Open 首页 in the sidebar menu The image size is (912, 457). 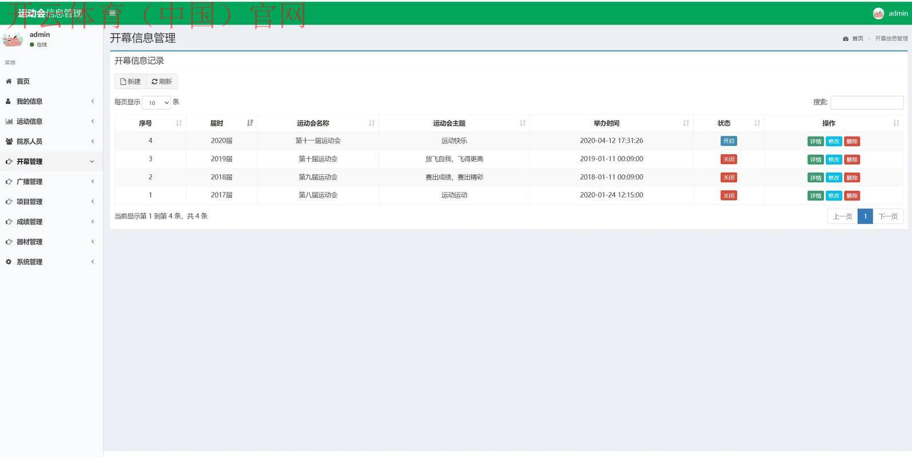click(x=23, y=81)
